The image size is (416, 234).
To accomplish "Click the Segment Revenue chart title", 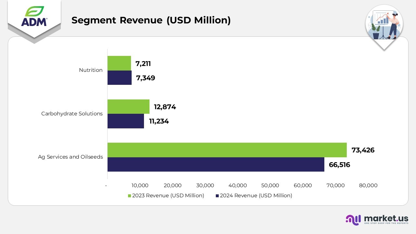I will pyautogui.click(x=151, y=20).
